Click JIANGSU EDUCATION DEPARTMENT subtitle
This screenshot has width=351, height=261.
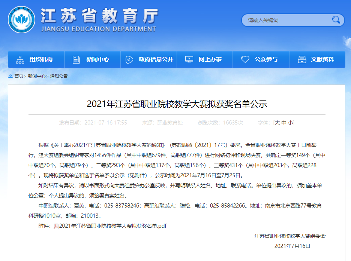[99, 29]
